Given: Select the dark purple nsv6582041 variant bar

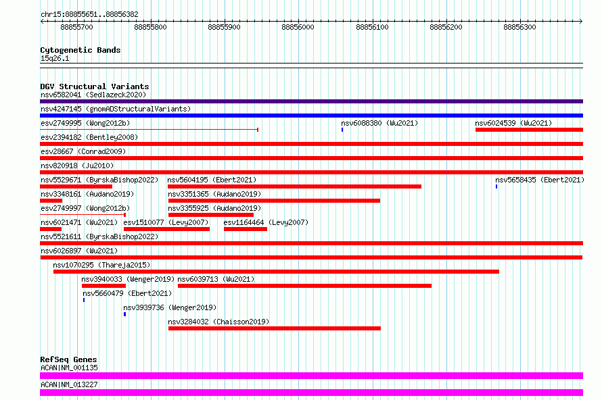Looking at the screenshot, I should tap(311, 101).
